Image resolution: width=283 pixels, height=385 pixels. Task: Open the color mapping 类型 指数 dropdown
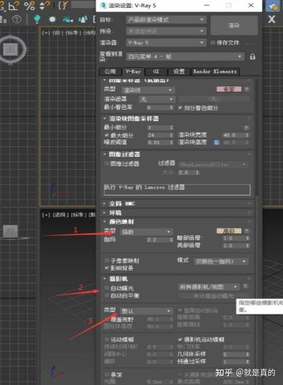(x=147, y=232)
